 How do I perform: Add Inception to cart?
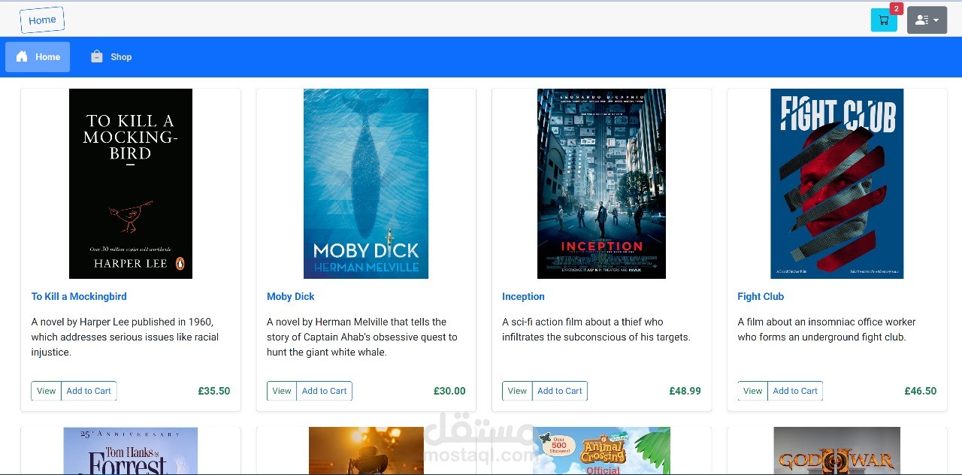[x=560, y=391]
